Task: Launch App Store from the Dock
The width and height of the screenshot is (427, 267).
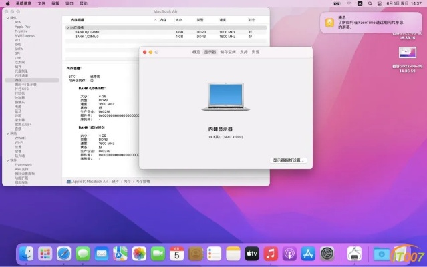Action: coord(308,254)
